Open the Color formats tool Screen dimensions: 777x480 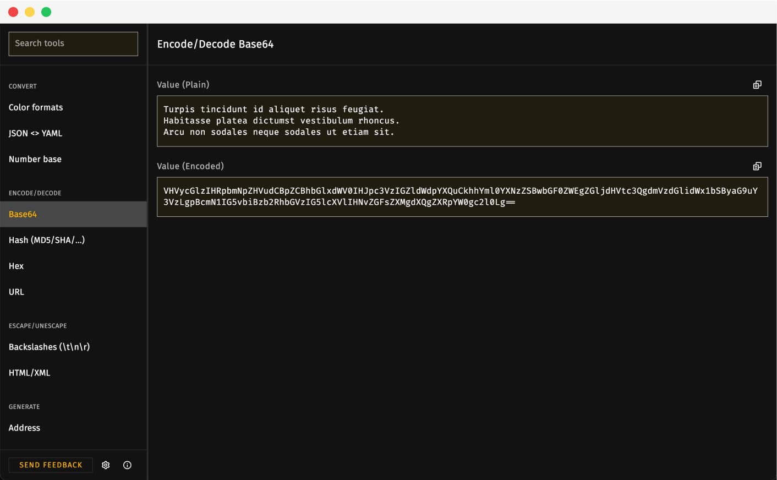point(73,107)
